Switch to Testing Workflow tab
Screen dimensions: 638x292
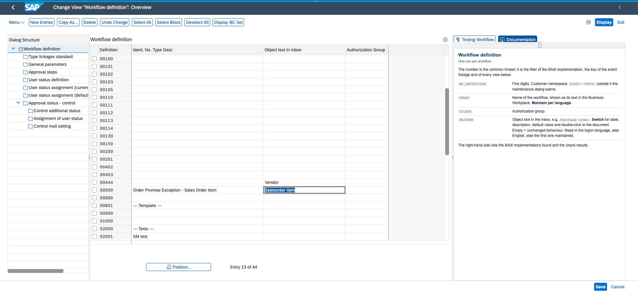coord(475,40)
